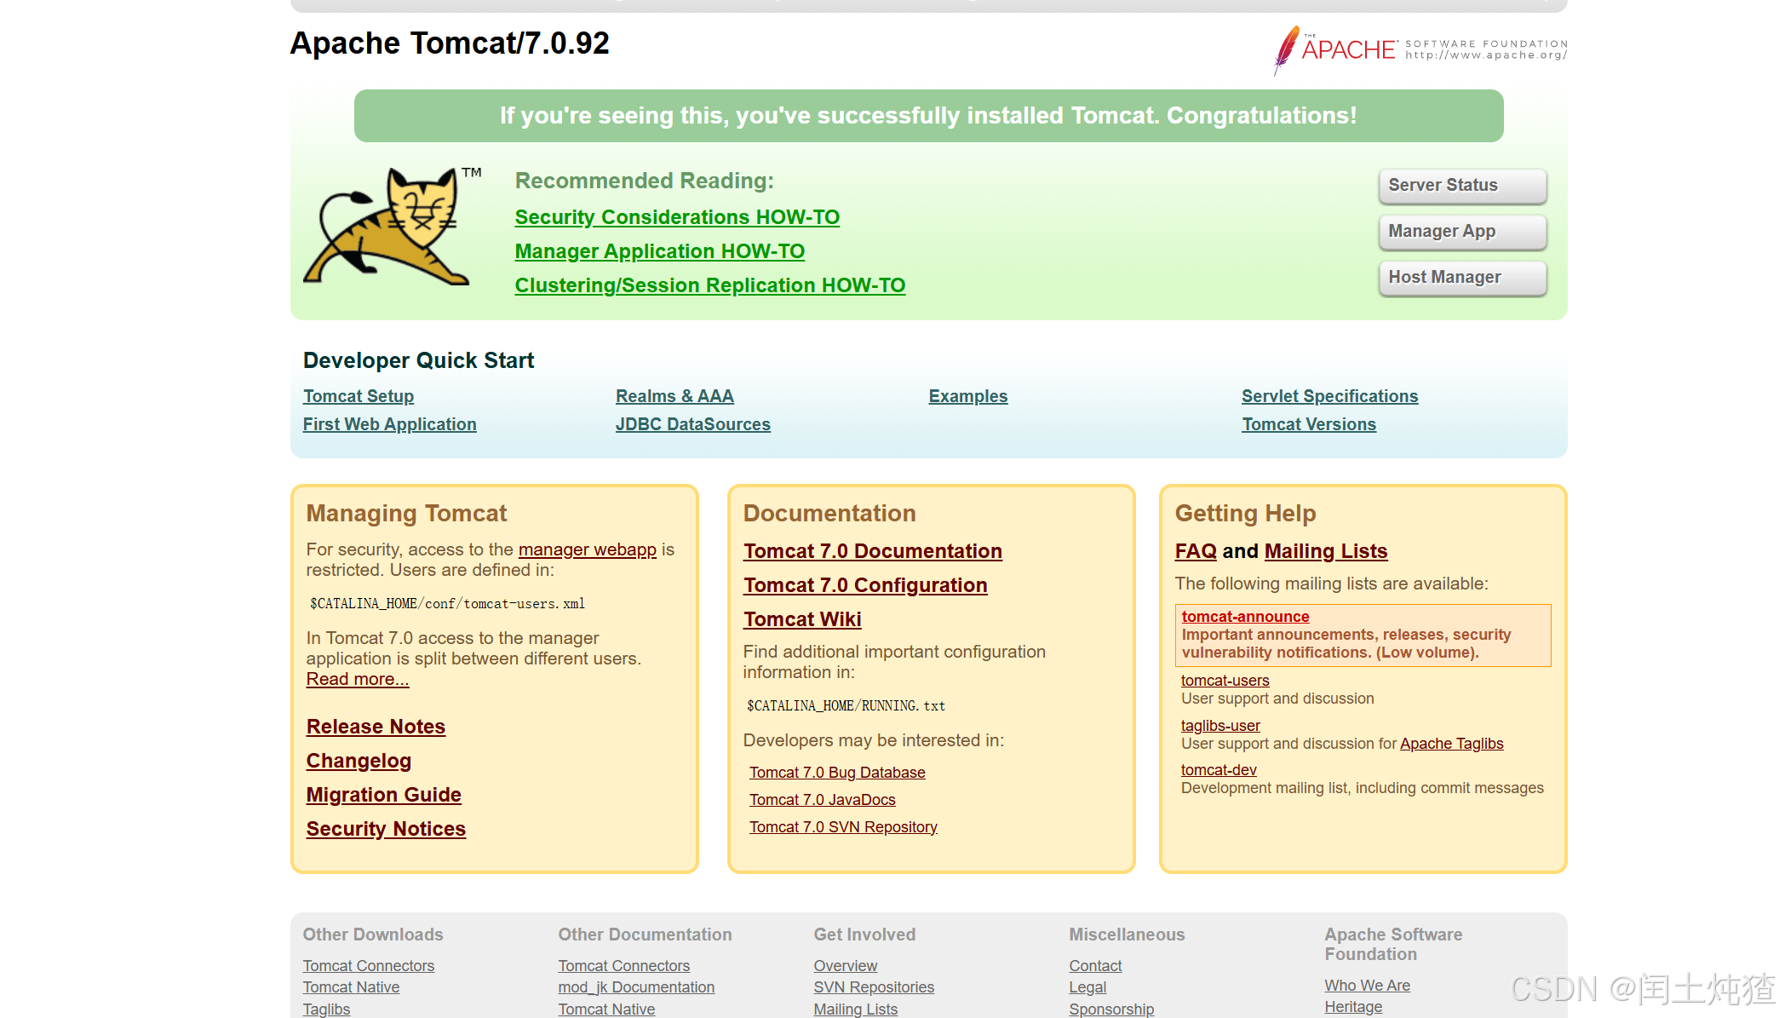
Task: Open Tomcat 7.0 Configuration documentation
Action: tap(864, 585)
